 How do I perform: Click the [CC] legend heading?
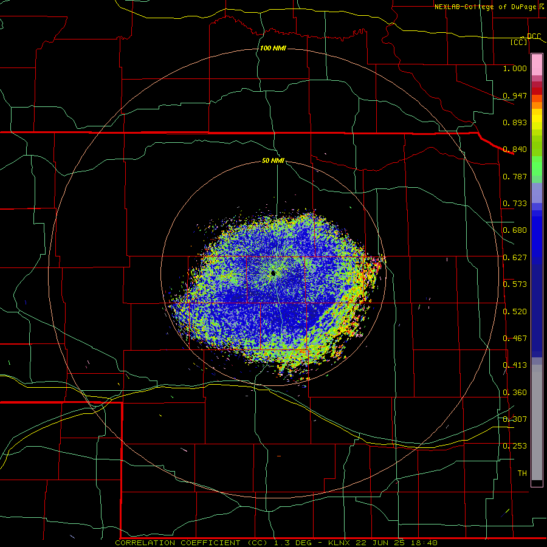[x=519, y=42]
